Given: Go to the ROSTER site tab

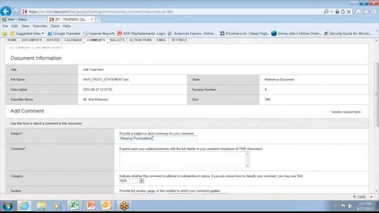Looking at the screenshot, I should point(53,40).
